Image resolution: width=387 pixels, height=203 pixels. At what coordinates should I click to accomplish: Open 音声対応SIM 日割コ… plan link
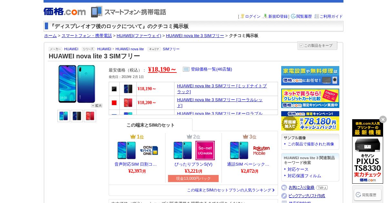136,164
